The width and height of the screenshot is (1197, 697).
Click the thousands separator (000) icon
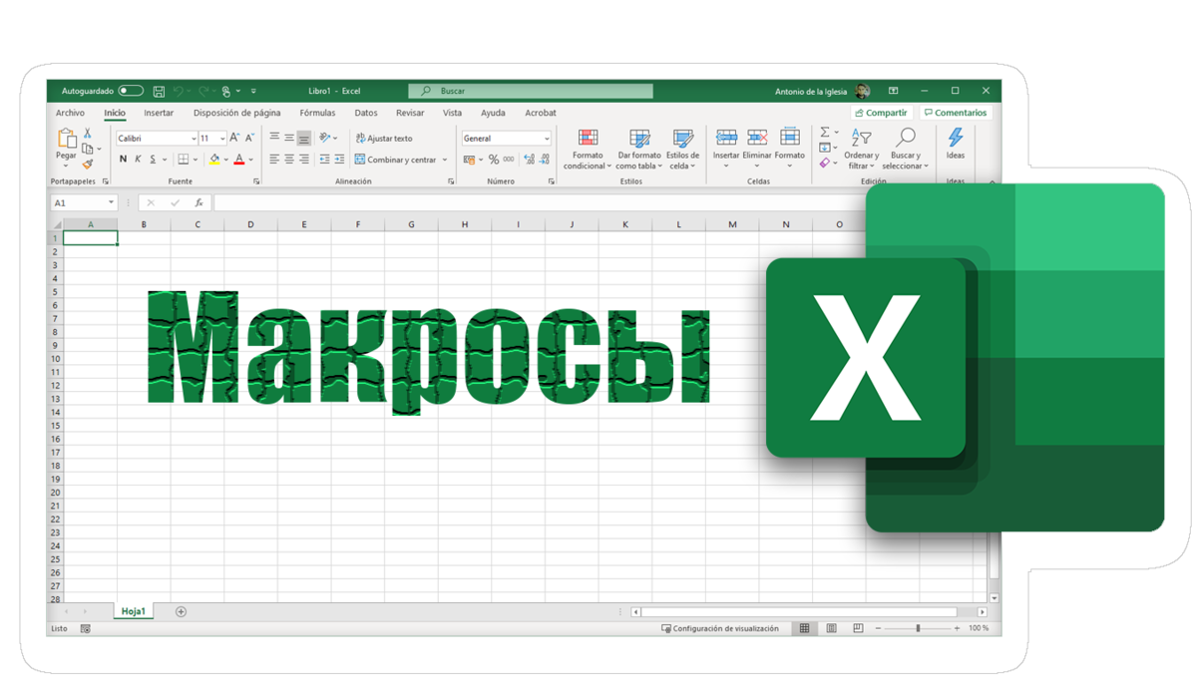click(509, 160)
